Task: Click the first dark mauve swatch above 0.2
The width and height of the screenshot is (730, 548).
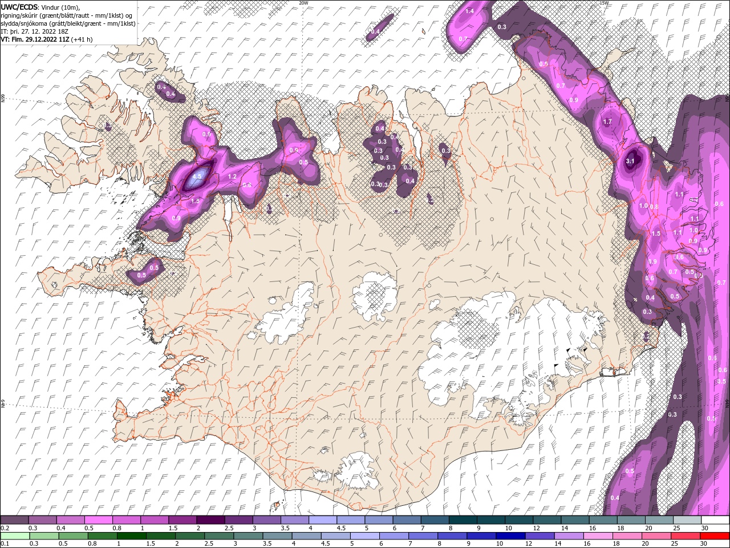Action: point(14,520)
